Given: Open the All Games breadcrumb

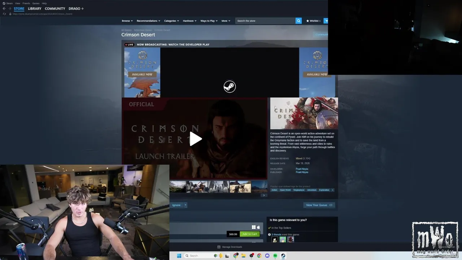Looking at the screenshot, I should 126,30.
